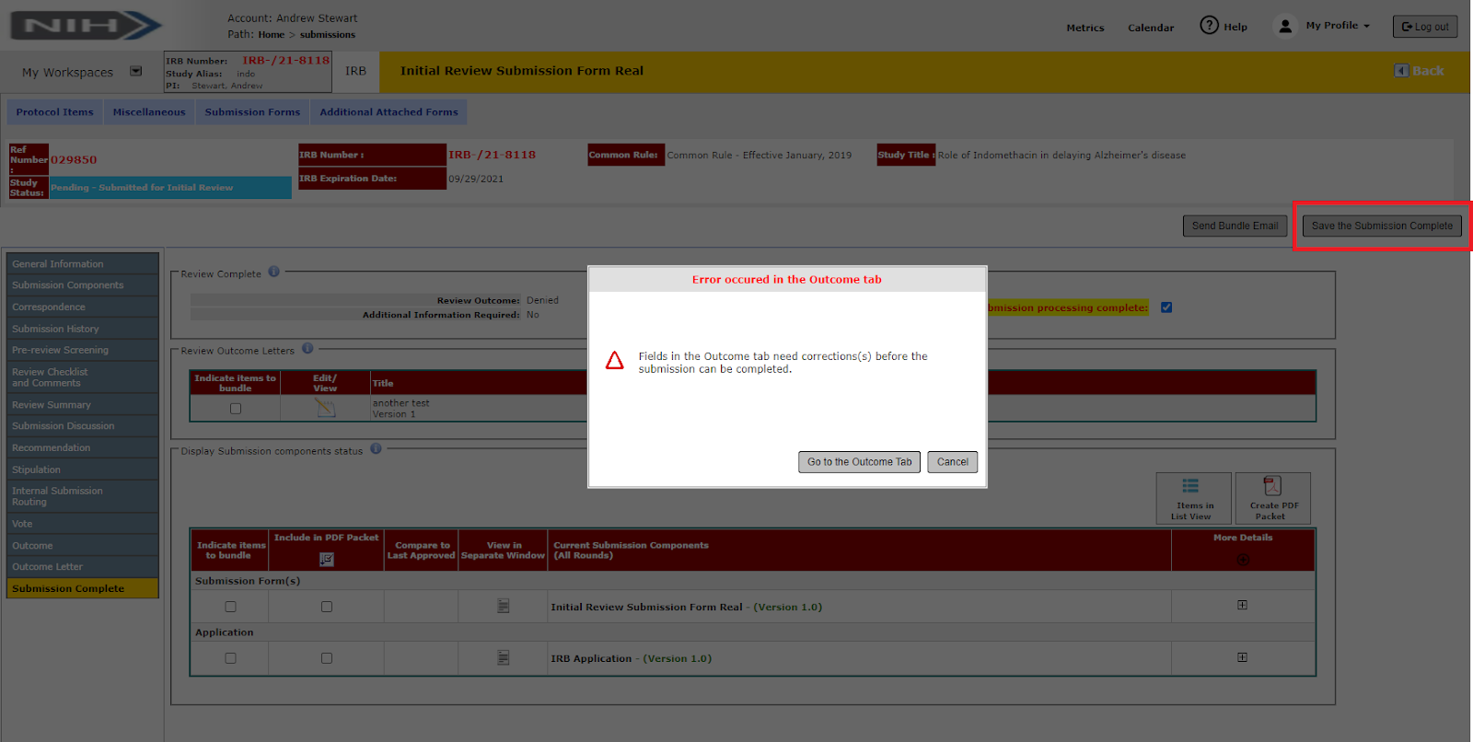Open the Submission Forms tab

pos(252,112)
